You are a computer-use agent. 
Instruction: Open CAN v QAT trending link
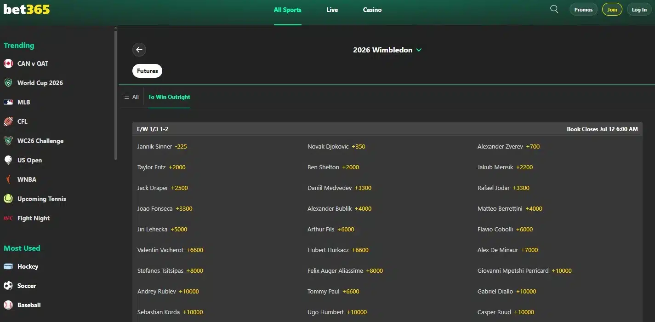pyautogui.click(x=33, y=63)
